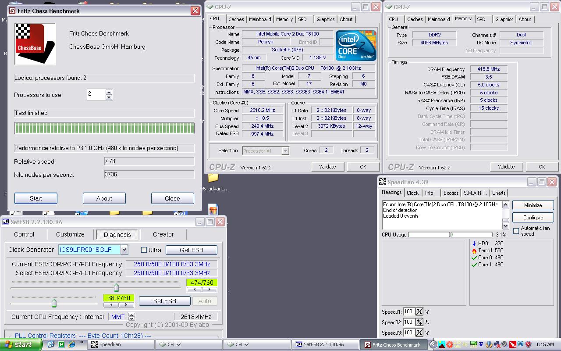The width and height of the screenshot is (561, 351).
Task: Click the 474/760 FSB slider thumb
Action: coord(116,288)
